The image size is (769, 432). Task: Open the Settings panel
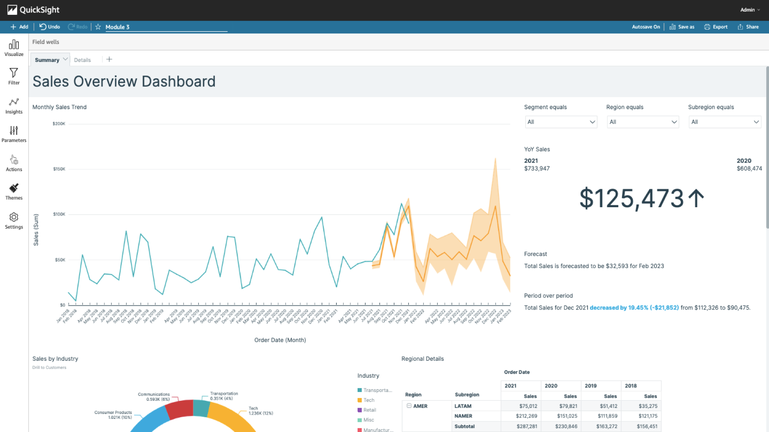(14, 221)
